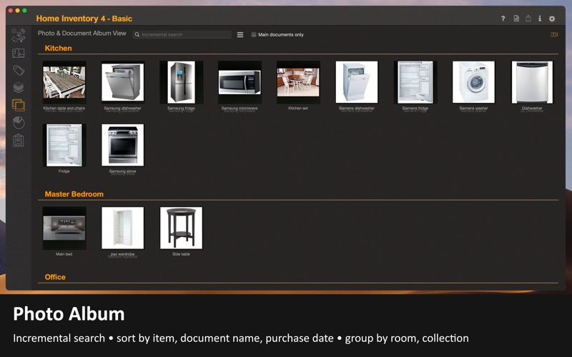The image size is (572, 357).
Task: Select Main bed photo
Action: (64, 228)
